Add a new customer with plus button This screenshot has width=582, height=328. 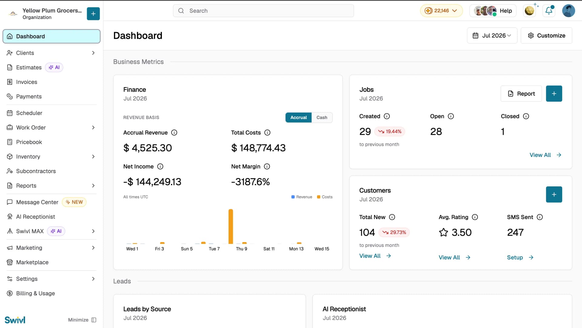point(554,195)
